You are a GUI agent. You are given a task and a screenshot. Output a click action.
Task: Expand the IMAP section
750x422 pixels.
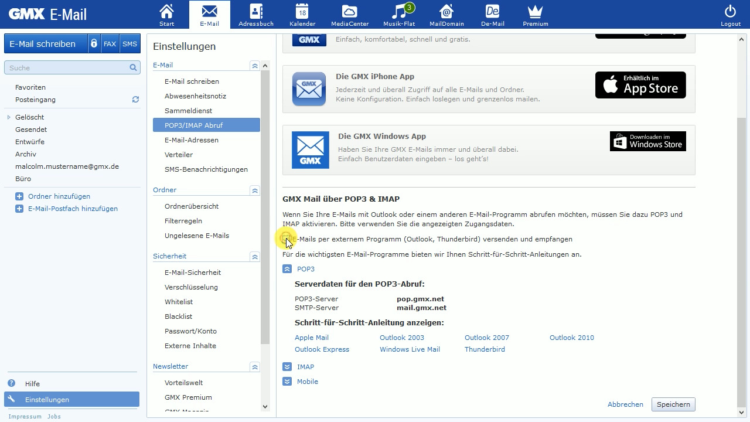click(x=287, y=367)
